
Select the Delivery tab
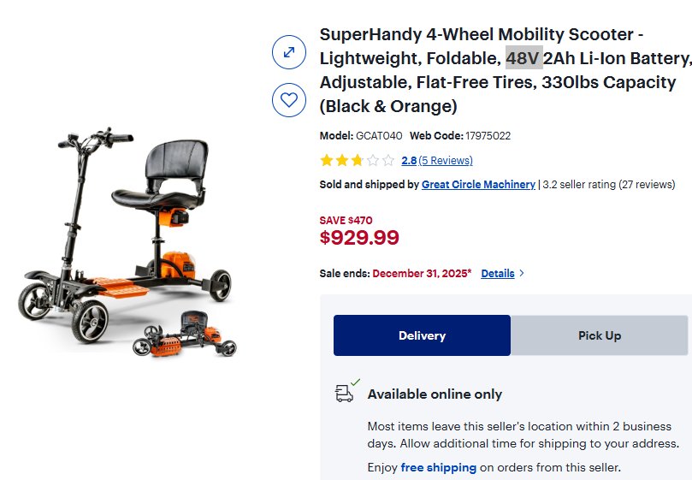click(x=422, y=335)
